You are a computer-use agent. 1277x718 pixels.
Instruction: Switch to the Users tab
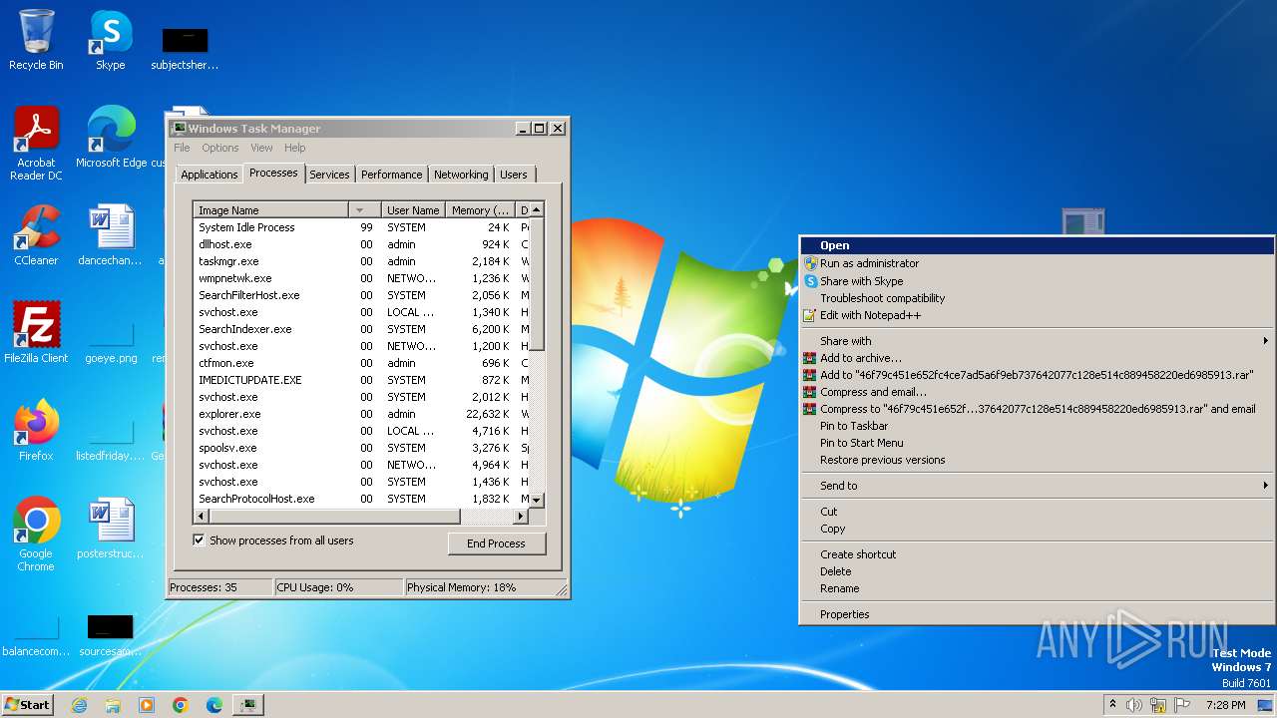pos(514,175)
